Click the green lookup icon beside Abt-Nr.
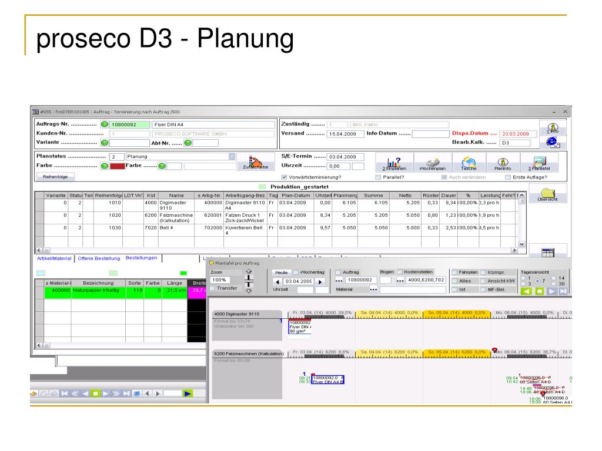Image resolution: width=602 pixels, height=451 pixels. [188, 143]
